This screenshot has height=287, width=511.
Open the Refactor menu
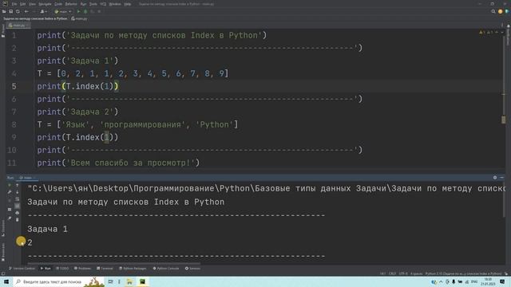coord(71,4)
